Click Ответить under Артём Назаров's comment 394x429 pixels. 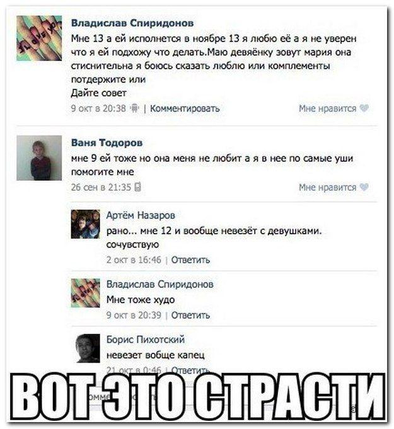click(x=190, y=260)
